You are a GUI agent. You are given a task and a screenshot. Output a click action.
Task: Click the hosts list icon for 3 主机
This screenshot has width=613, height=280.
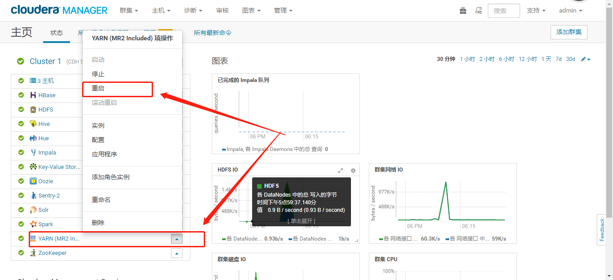(33, 81)
